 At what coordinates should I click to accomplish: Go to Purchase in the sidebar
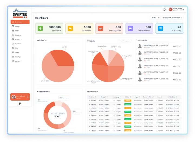click(x=18, y=44)
